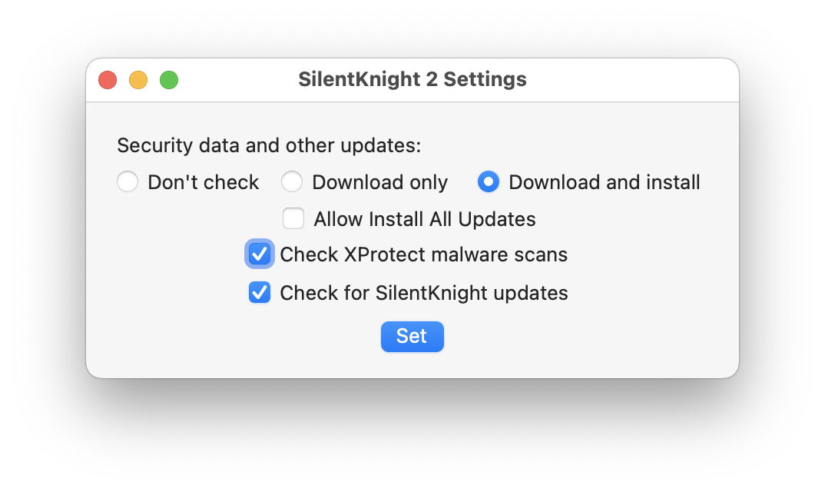Click the "Don't check" label text

click(x=204, y=182)
